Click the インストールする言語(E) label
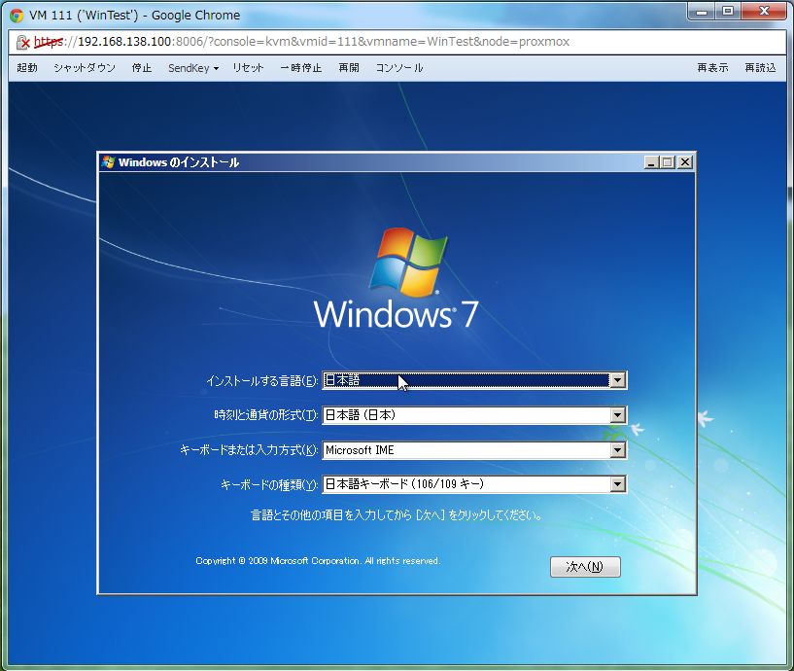This screenshot has height=671, width=794. (x=261, y=381)
